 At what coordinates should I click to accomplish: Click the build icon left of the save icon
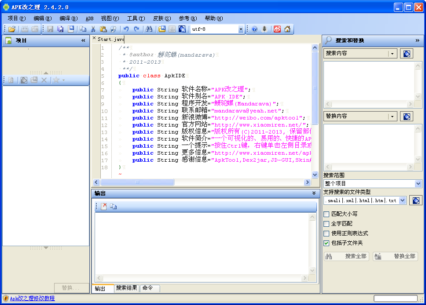25,29
